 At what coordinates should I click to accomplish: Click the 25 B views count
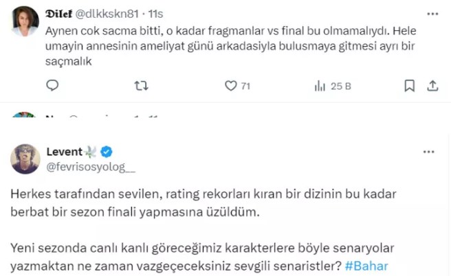[x=342, y=86]
